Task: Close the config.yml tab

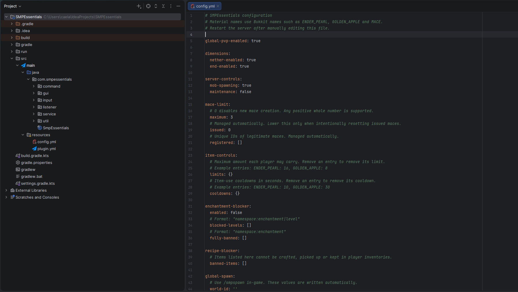Action: (218, 6)
